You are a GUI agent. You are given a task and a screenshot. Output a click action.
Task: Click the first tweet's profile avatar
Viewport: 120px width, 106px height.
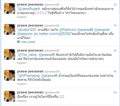[10, 9]
